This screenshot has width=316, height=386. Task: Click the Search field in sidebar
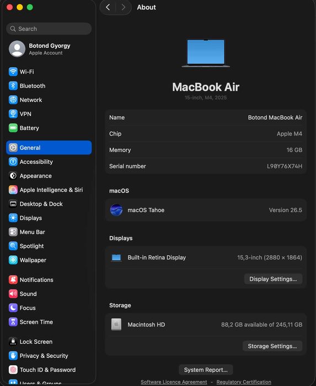click(x=49, y=29)
